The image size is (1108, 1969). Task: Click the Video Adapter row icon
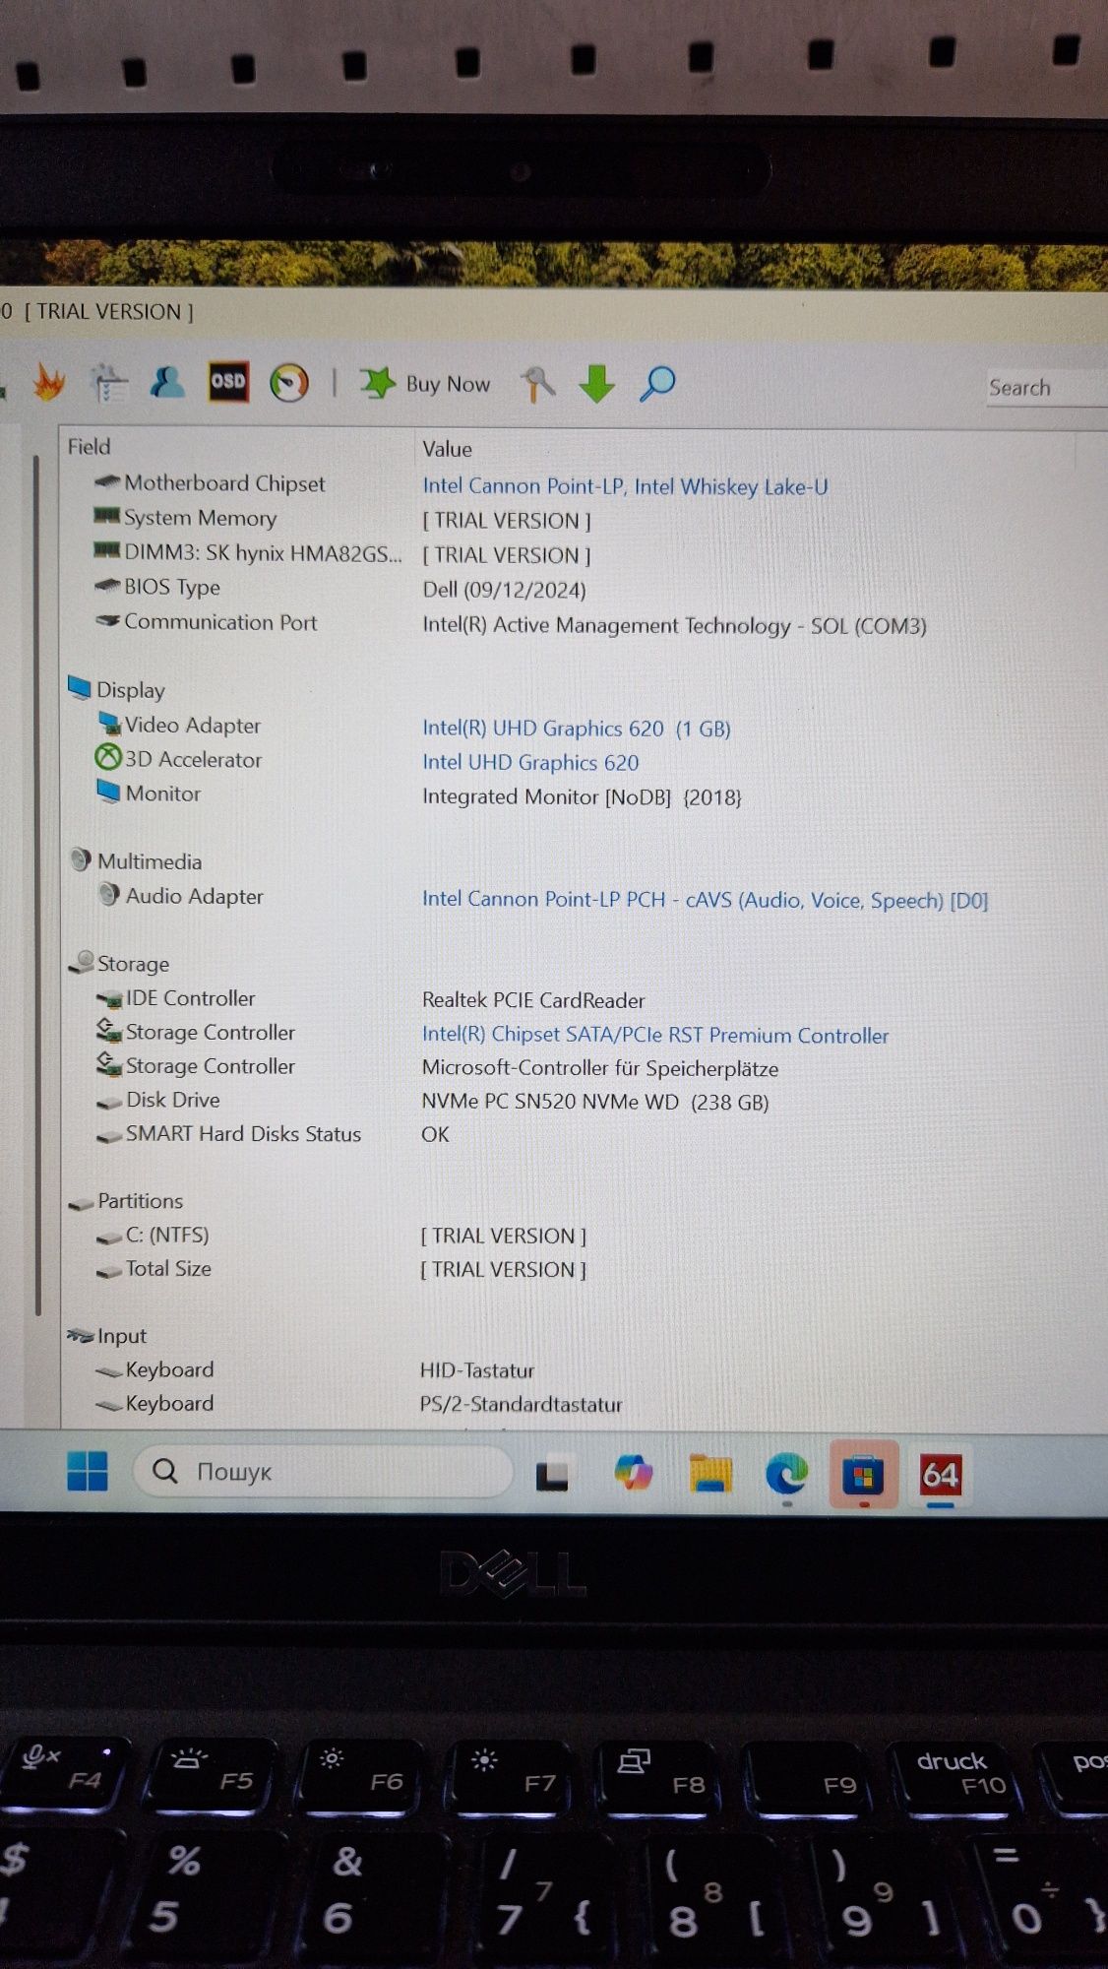pos(108,724)
